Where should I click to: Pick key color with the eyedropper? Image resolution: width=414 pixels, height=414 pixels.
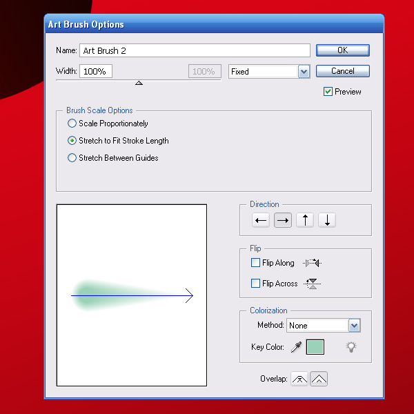(296, 347)
